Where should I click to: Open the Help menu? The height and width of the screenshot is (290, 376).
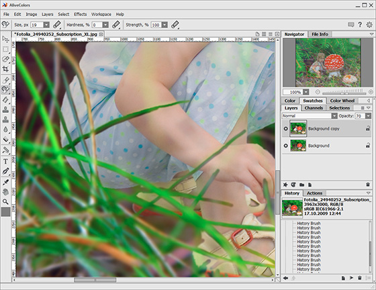pos(120,14)
